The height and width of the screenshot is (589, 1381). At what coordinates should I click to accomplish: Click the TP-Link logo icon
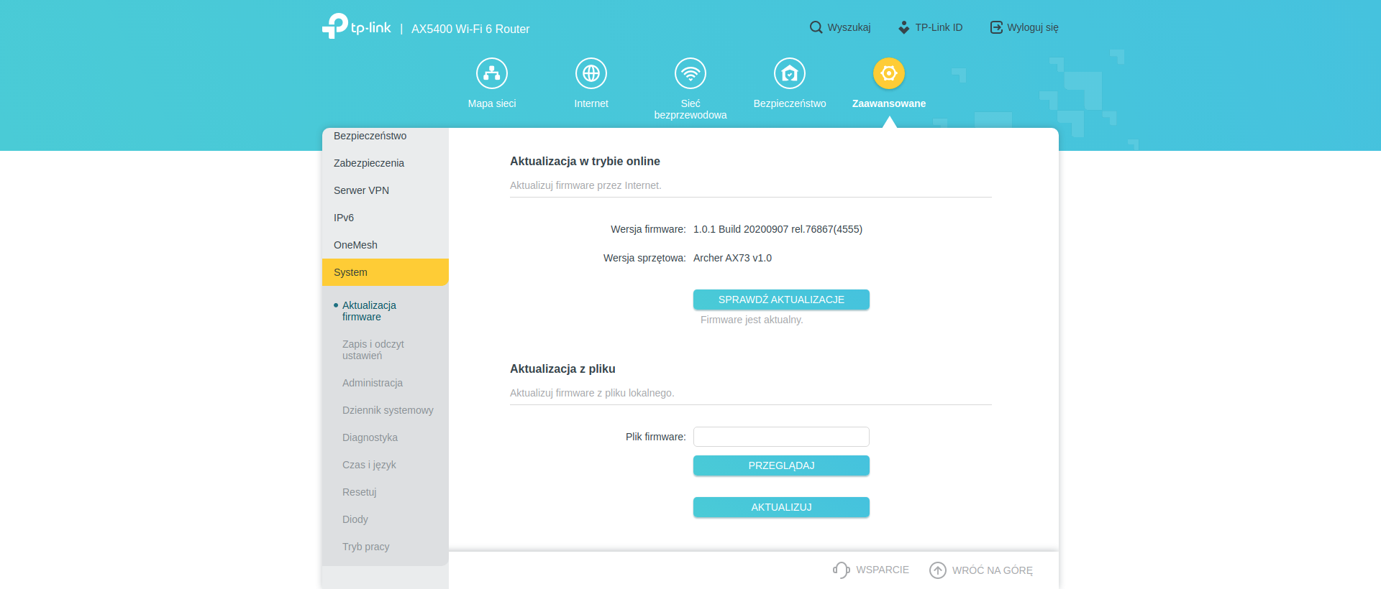click(335, 27)
